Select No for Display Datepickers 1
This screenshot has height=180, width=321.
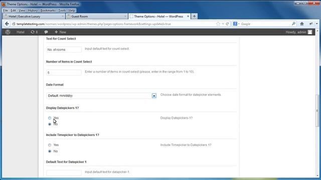click(x=50, y=124)
